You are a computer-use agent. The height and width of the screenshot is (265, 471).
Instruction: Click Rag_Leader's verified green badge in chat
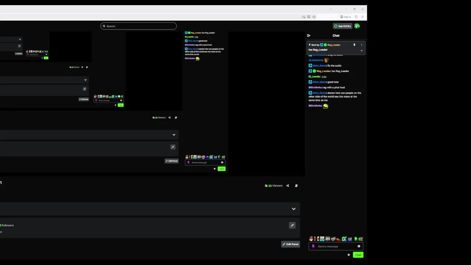[x=314, y=71]
